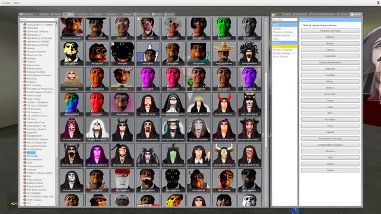Select the Medusa snake-hair Obunga NPC

tap(249, 53)
